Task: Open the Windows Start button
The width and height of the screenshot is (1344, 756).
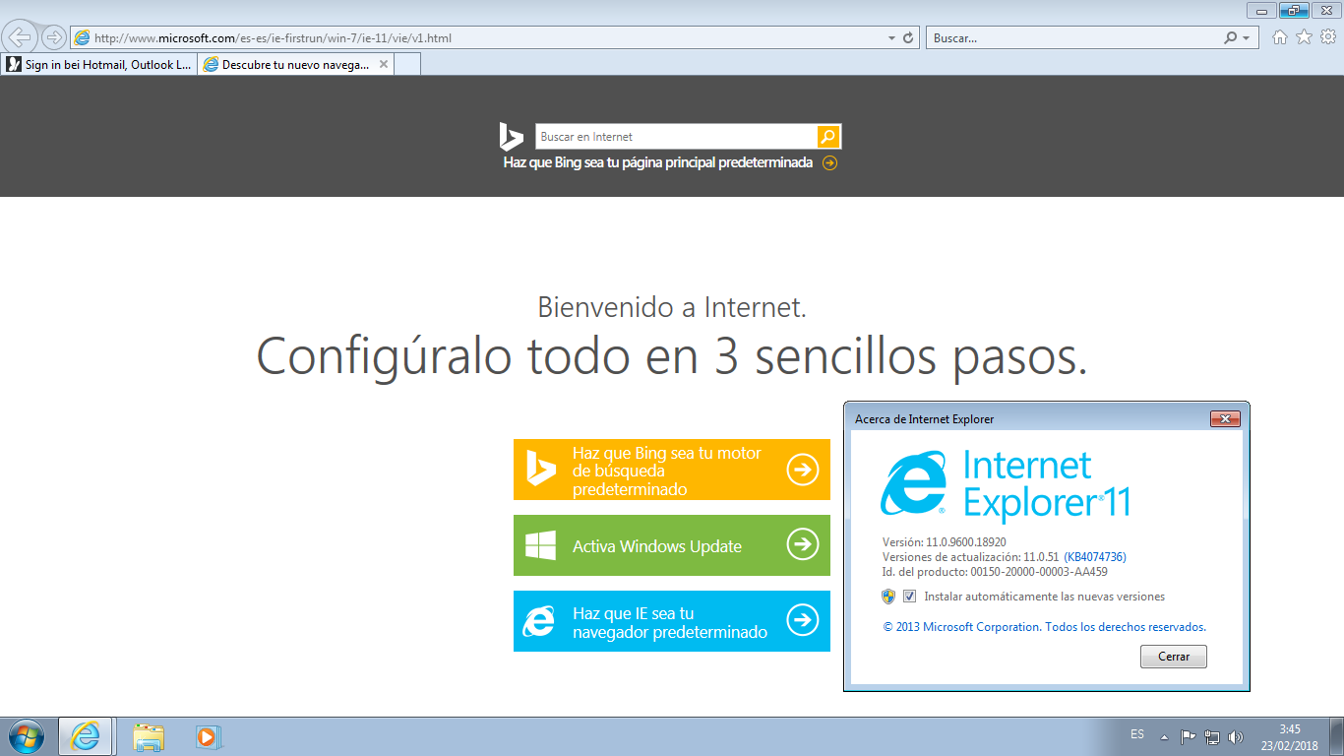Action: tap(26, 736)
